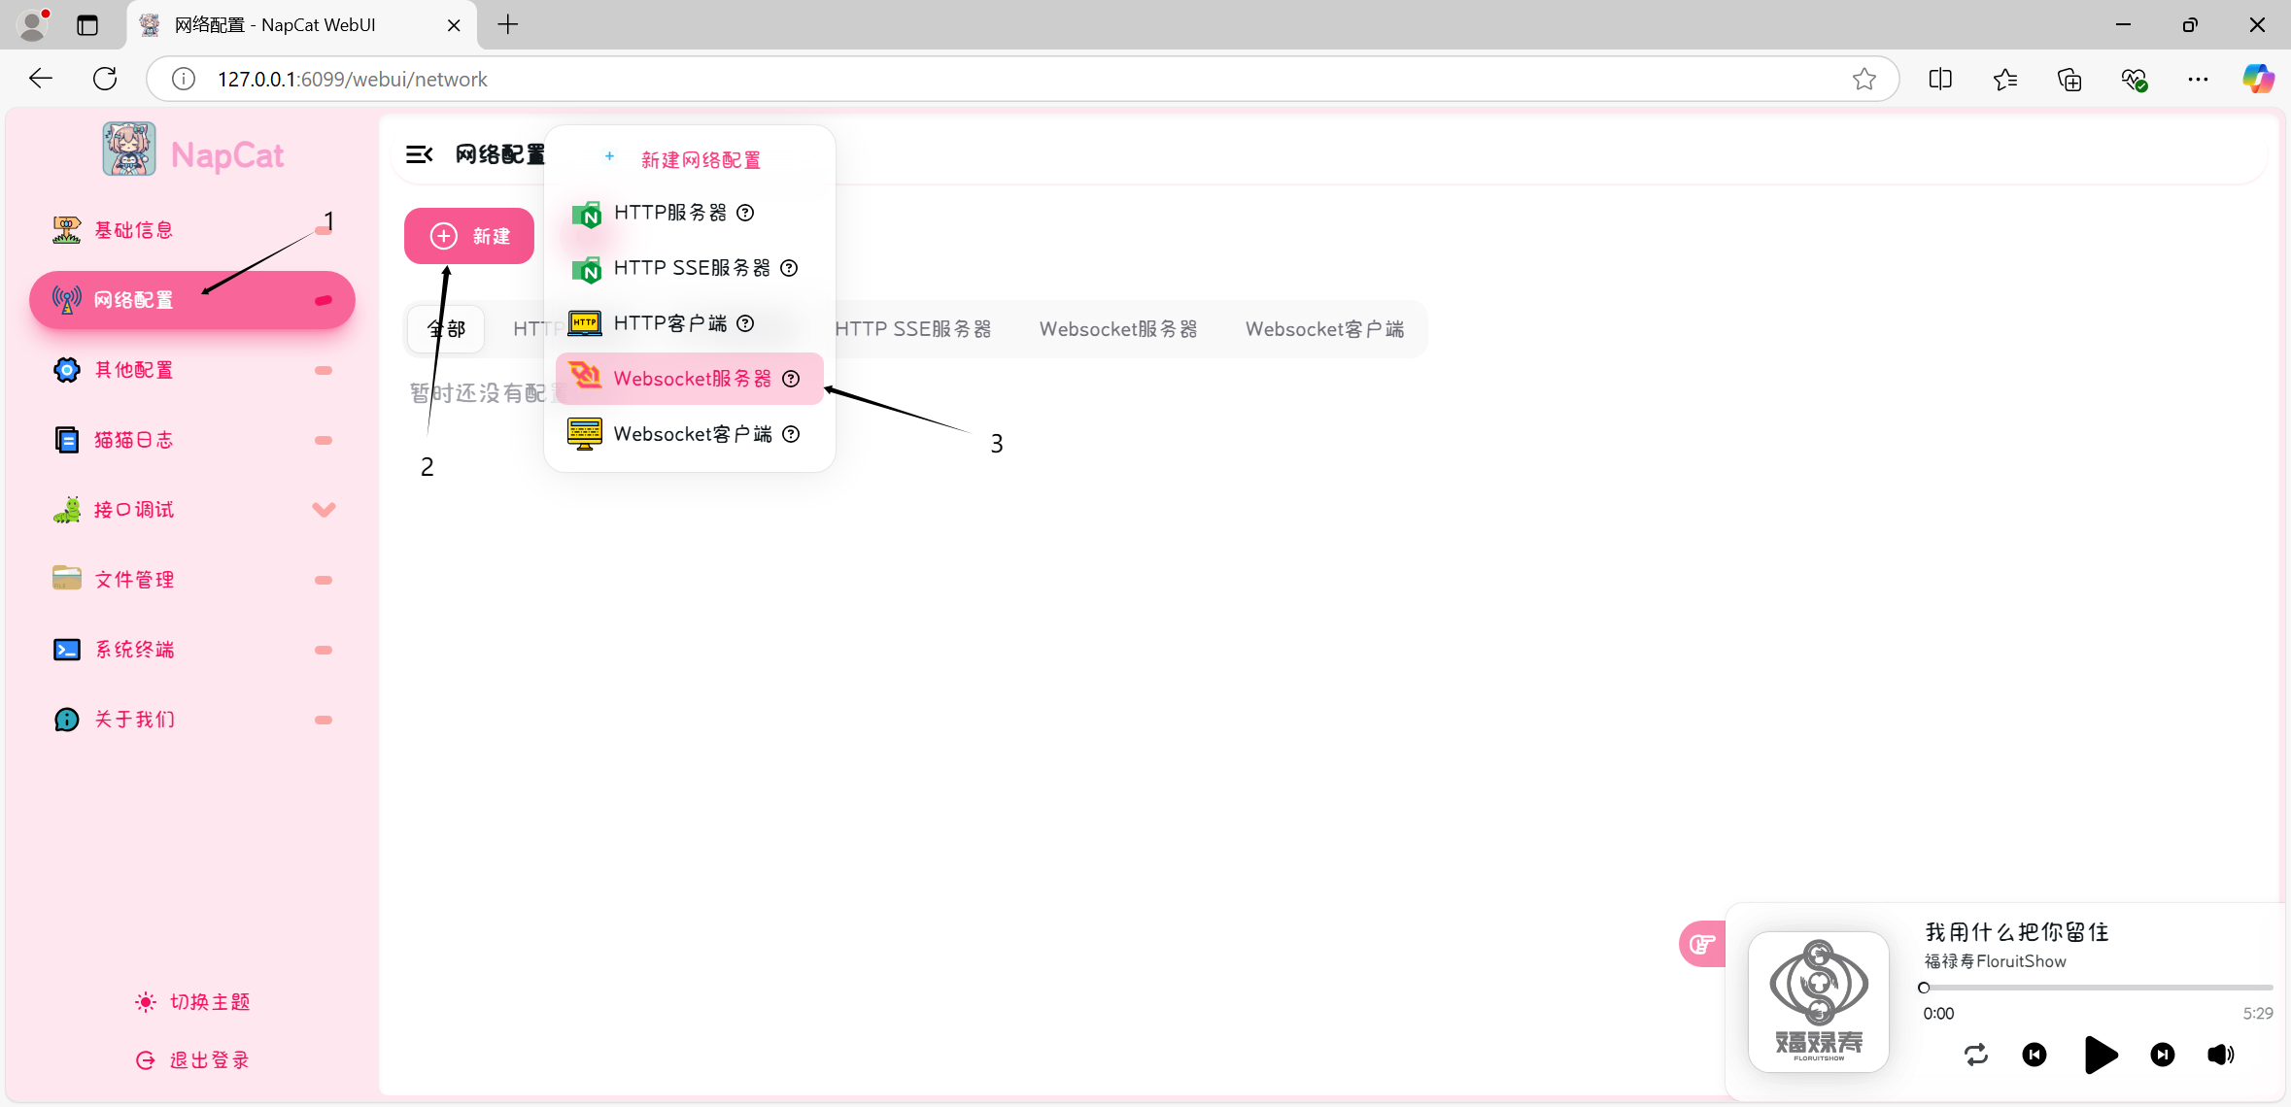Open help icon next to HTTP服务器
The image size is (2291, 1107).
(x=745, y=213)
